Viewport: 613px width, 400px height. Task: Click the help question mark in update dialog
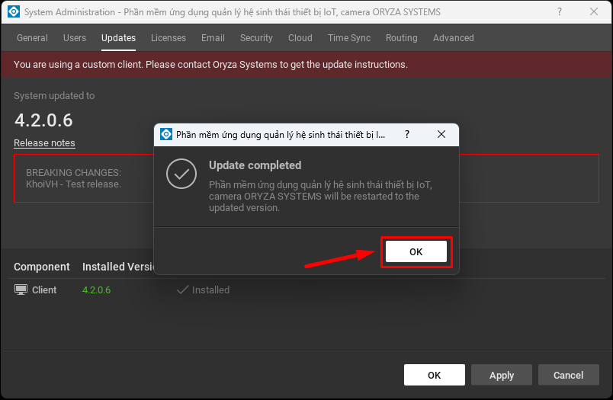407,134
